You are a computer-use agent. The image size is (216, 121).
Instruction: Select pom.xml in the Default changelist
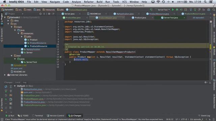28,92
